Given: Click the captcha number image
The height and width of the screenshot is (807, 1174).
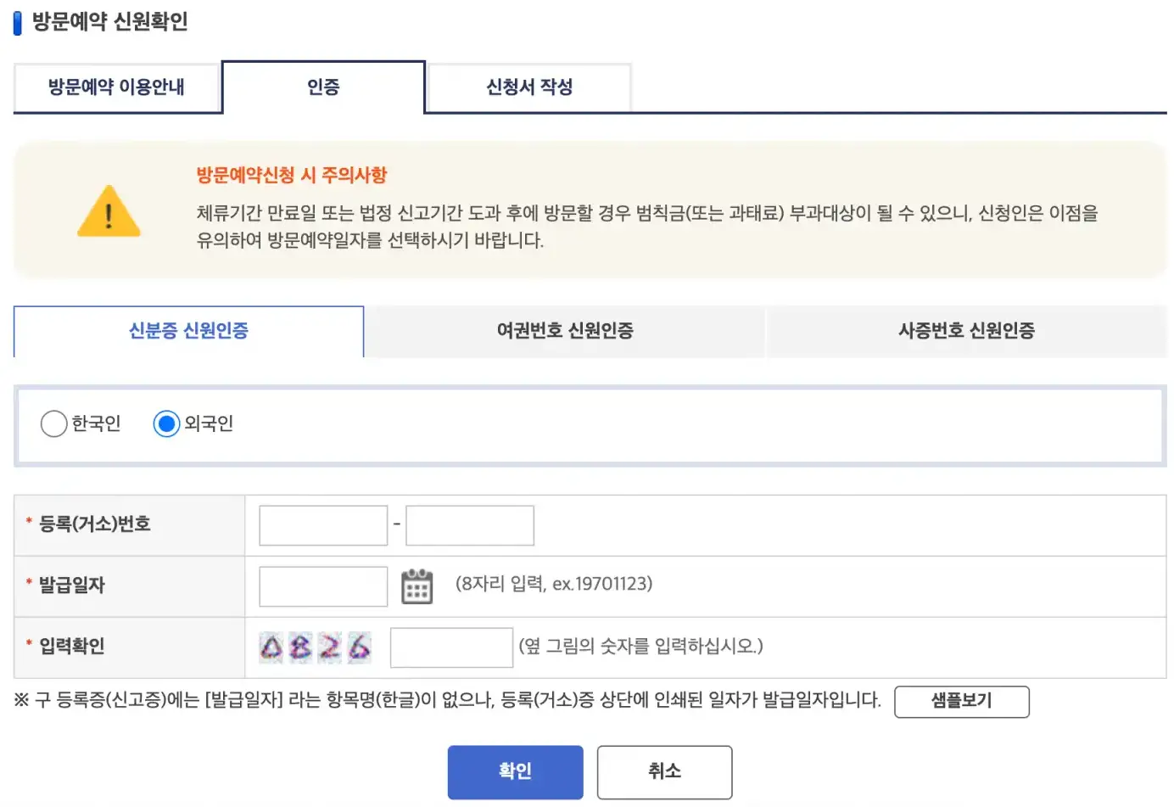Looking at the screenshot, I should coord(314,647).
